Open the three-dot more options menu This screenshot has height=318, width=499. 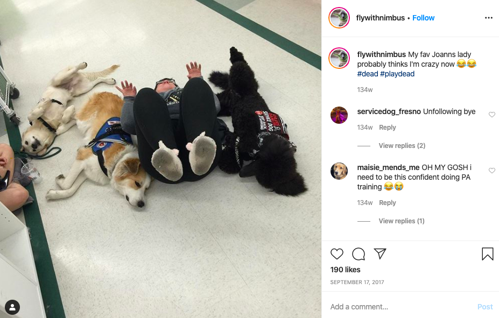488,18
